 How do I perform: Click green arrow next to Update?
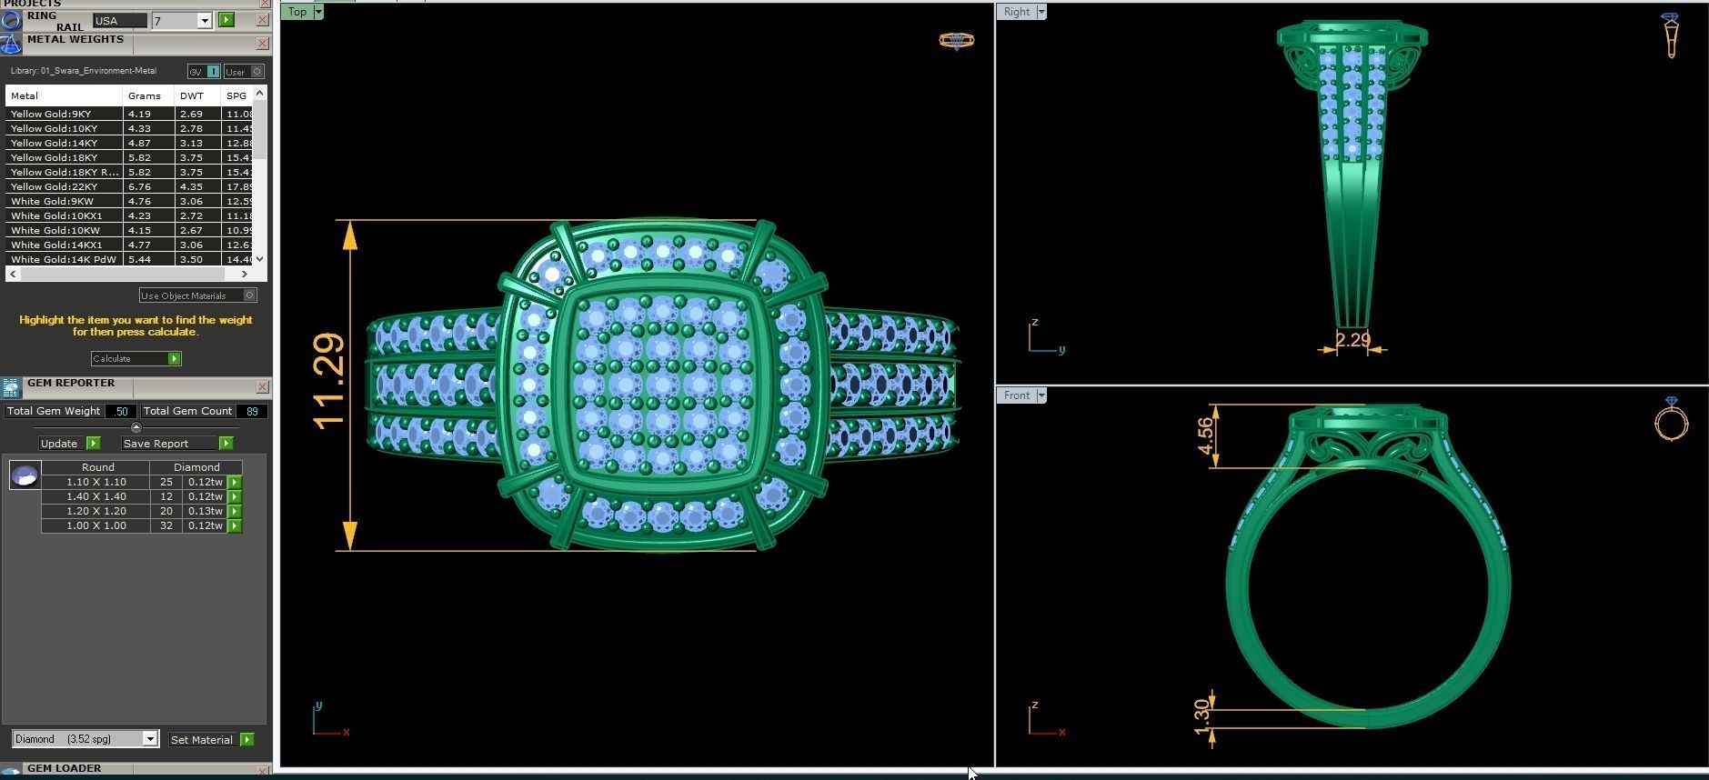point(93,444)
